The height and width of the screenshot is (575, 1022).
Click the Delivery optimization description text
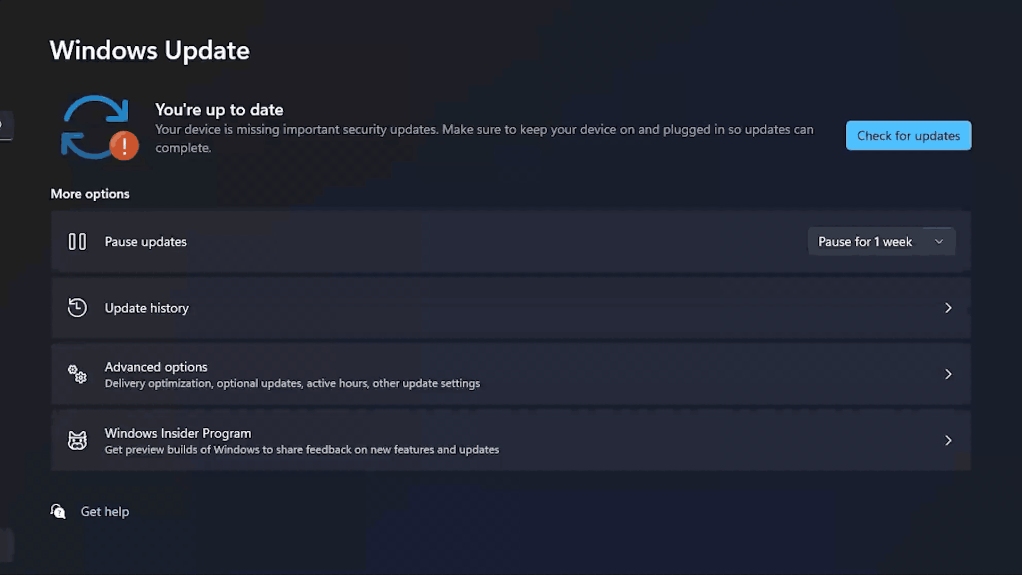(292, 383)
